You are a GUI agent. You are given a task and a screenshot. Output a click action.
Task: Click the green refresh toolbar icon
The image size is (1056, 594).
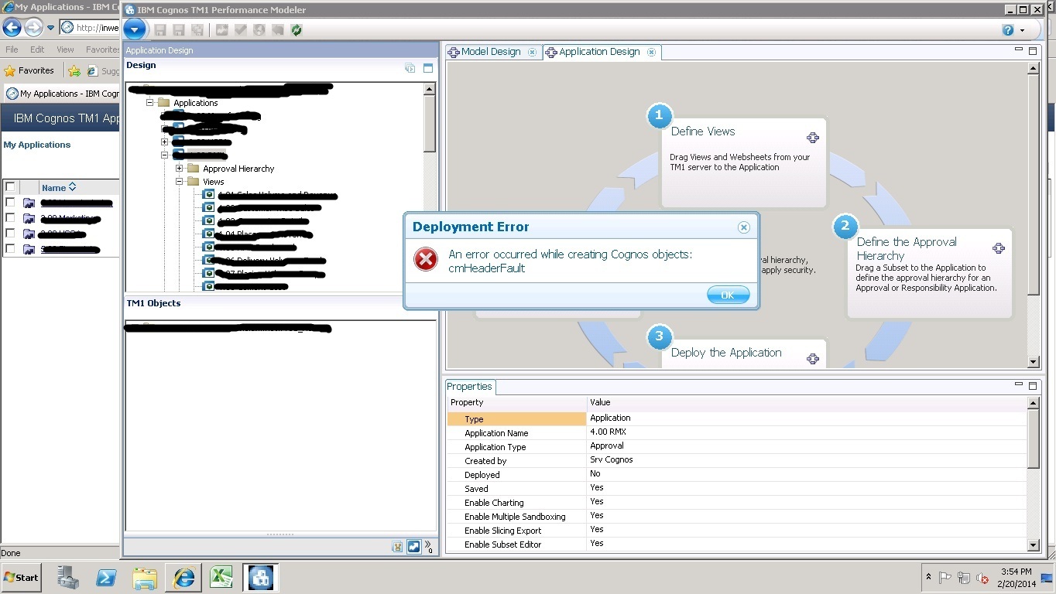[x=297, y=30]
